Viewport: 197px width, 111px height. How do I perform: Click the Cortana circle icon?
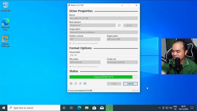click(64, 108)
